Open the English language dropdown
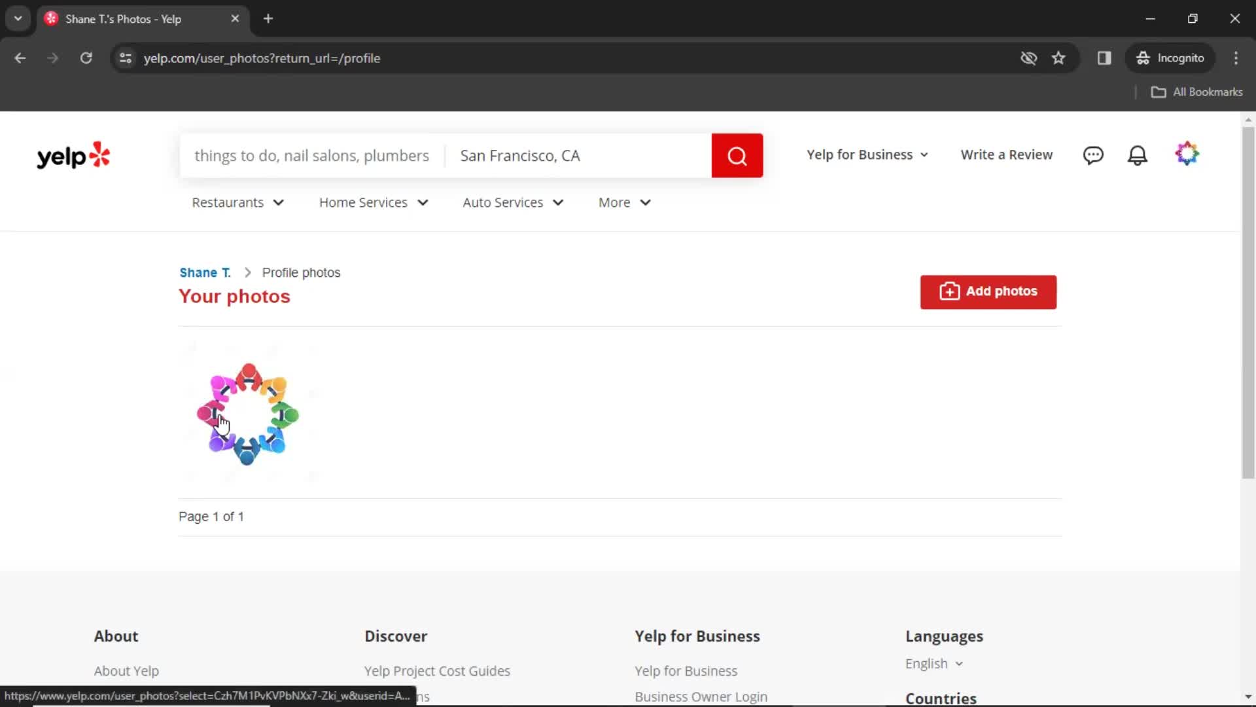Viewport: 1256px width, 707px height. pos(934,664)
